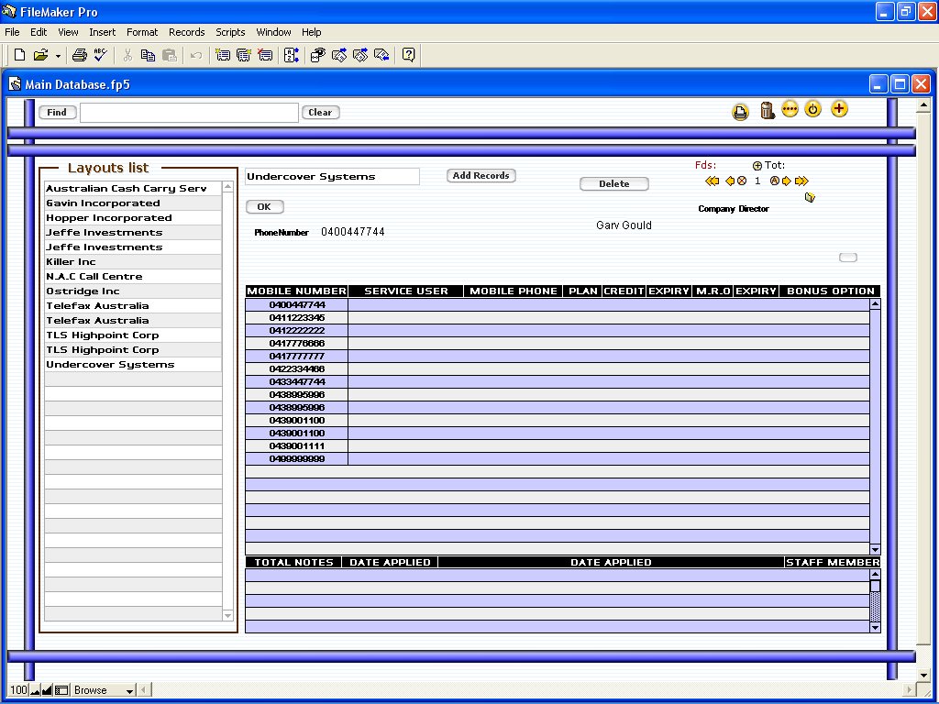Viewport: 939px width, 704px height.
Task: Click mobile number 0411223345 row
Action: (x=297, y=317)
